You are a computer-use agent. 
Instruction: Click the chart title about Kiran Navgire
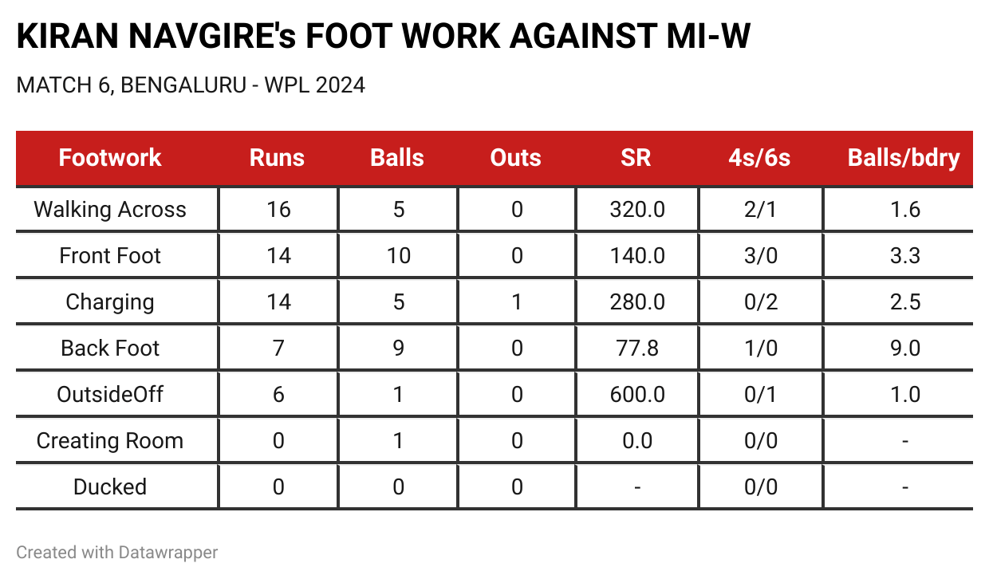point(384,37)
